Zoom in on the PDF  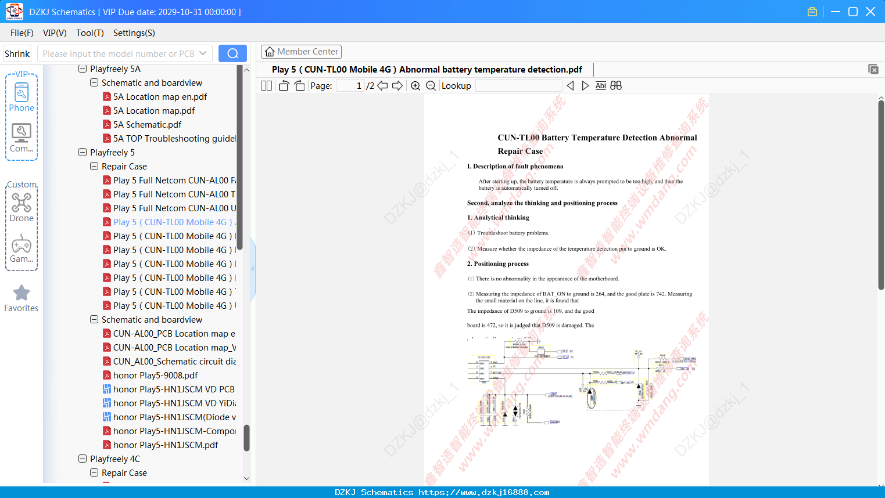click(x=415, y=86)
